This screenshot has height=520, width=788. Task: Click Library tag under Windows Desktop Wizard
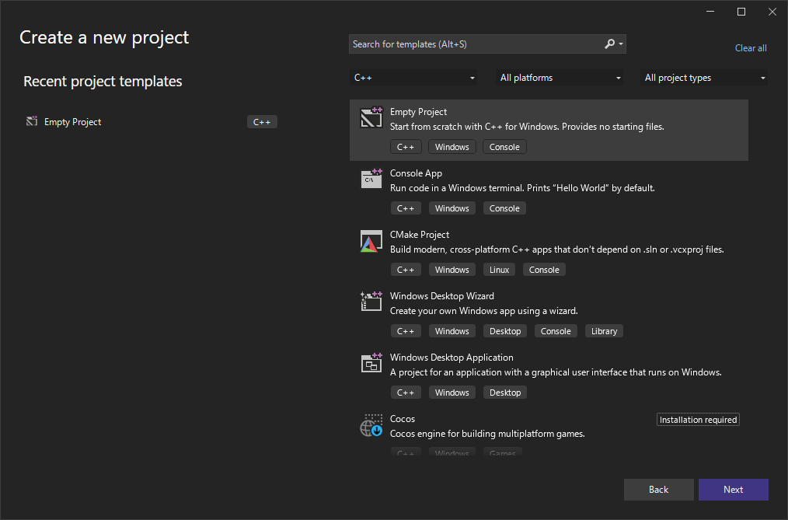[604, 331]
